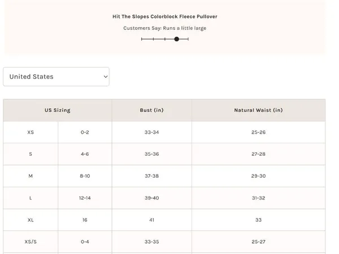Click the leftmost end of fit scale
This screenshot has height=254, width=339.
141,39
